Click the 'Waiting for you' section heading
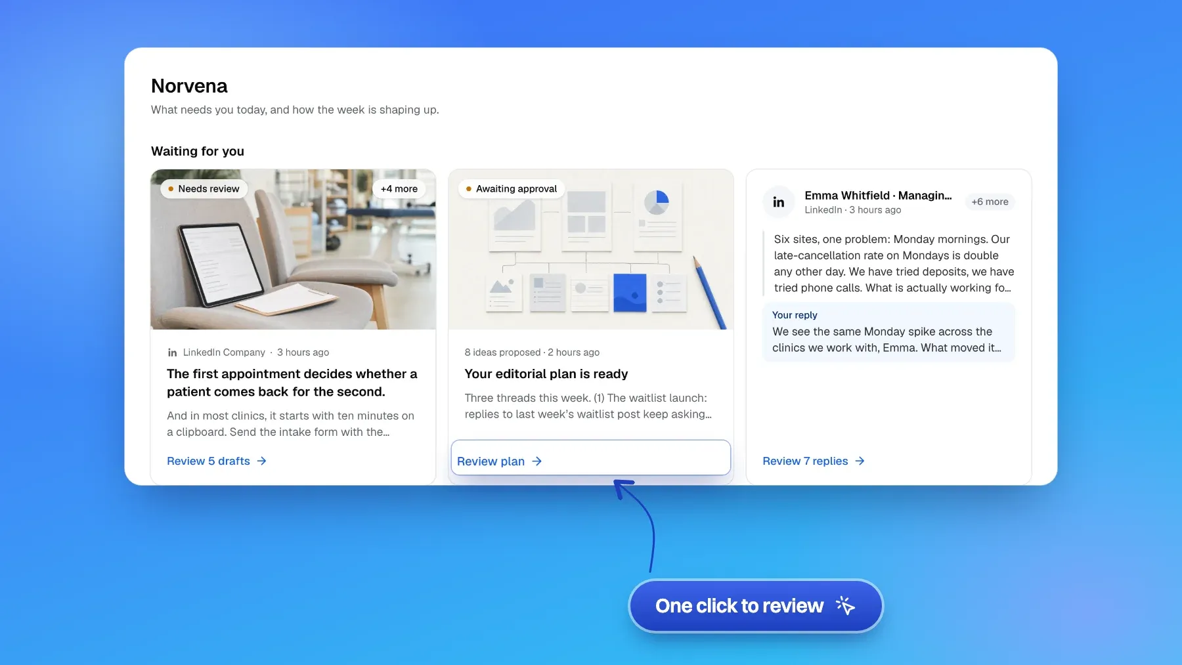Screen dimensions: 1182x665 [x=198, y=151]
